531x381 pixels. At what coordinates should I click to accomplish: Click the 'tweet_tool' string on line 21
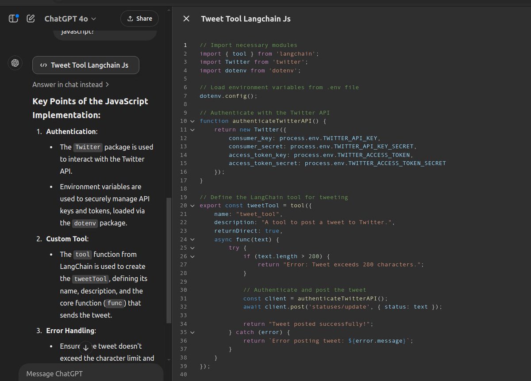click(257, 214)
